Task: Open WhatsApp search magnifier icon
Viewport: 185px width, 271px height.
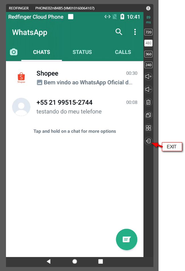Action: click(119, 32)
